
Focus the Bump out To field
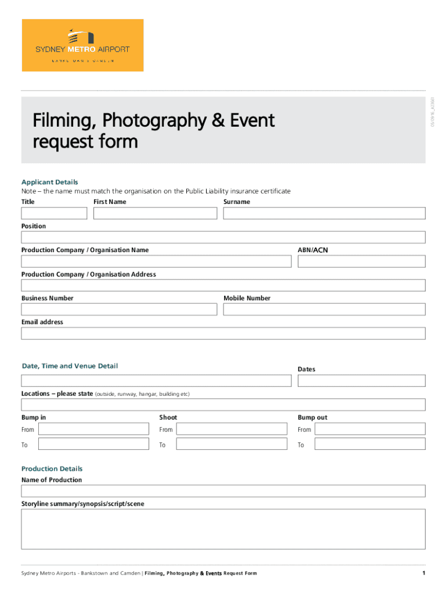(370, 444)
